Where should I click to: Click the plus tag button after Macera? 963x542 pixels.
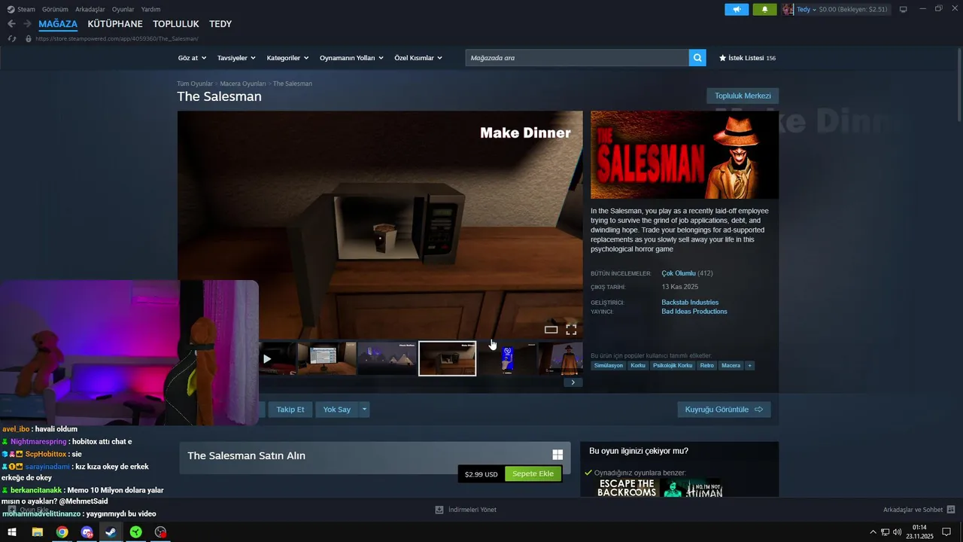[749, 365]
